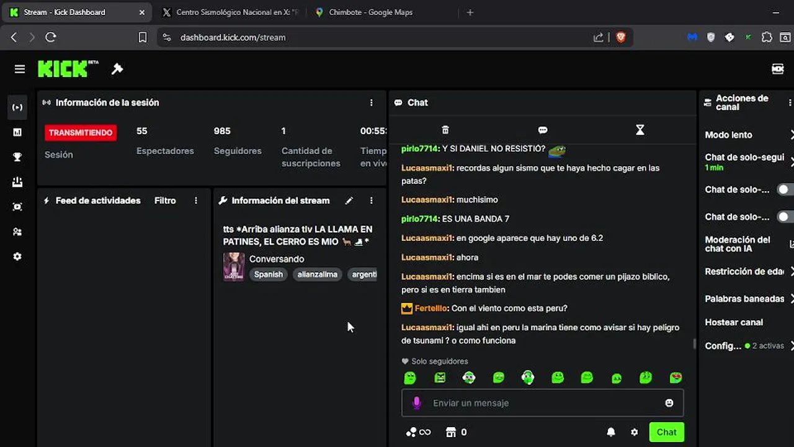Screen dimensions: 794x447
Task: Switch to Centro Sismológico Nacional en X tab
Action: click(x=230, y=12)
